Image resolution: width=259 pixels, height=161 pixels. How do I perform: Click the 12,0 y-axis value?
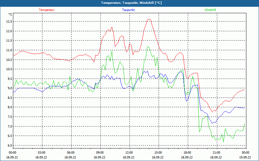click(x=9, y=31)
